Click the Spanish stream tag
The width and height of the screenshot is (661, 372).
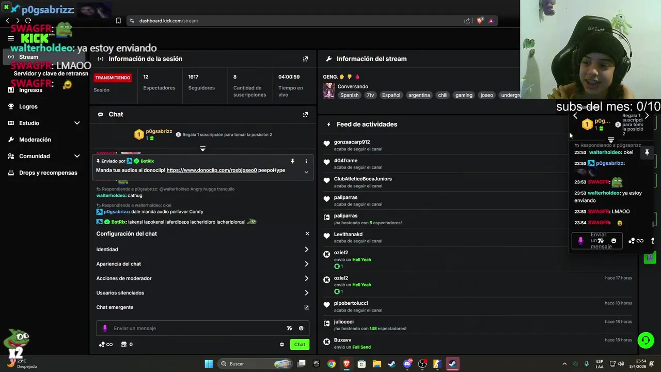pyautogui.click(x=349, y=95)
